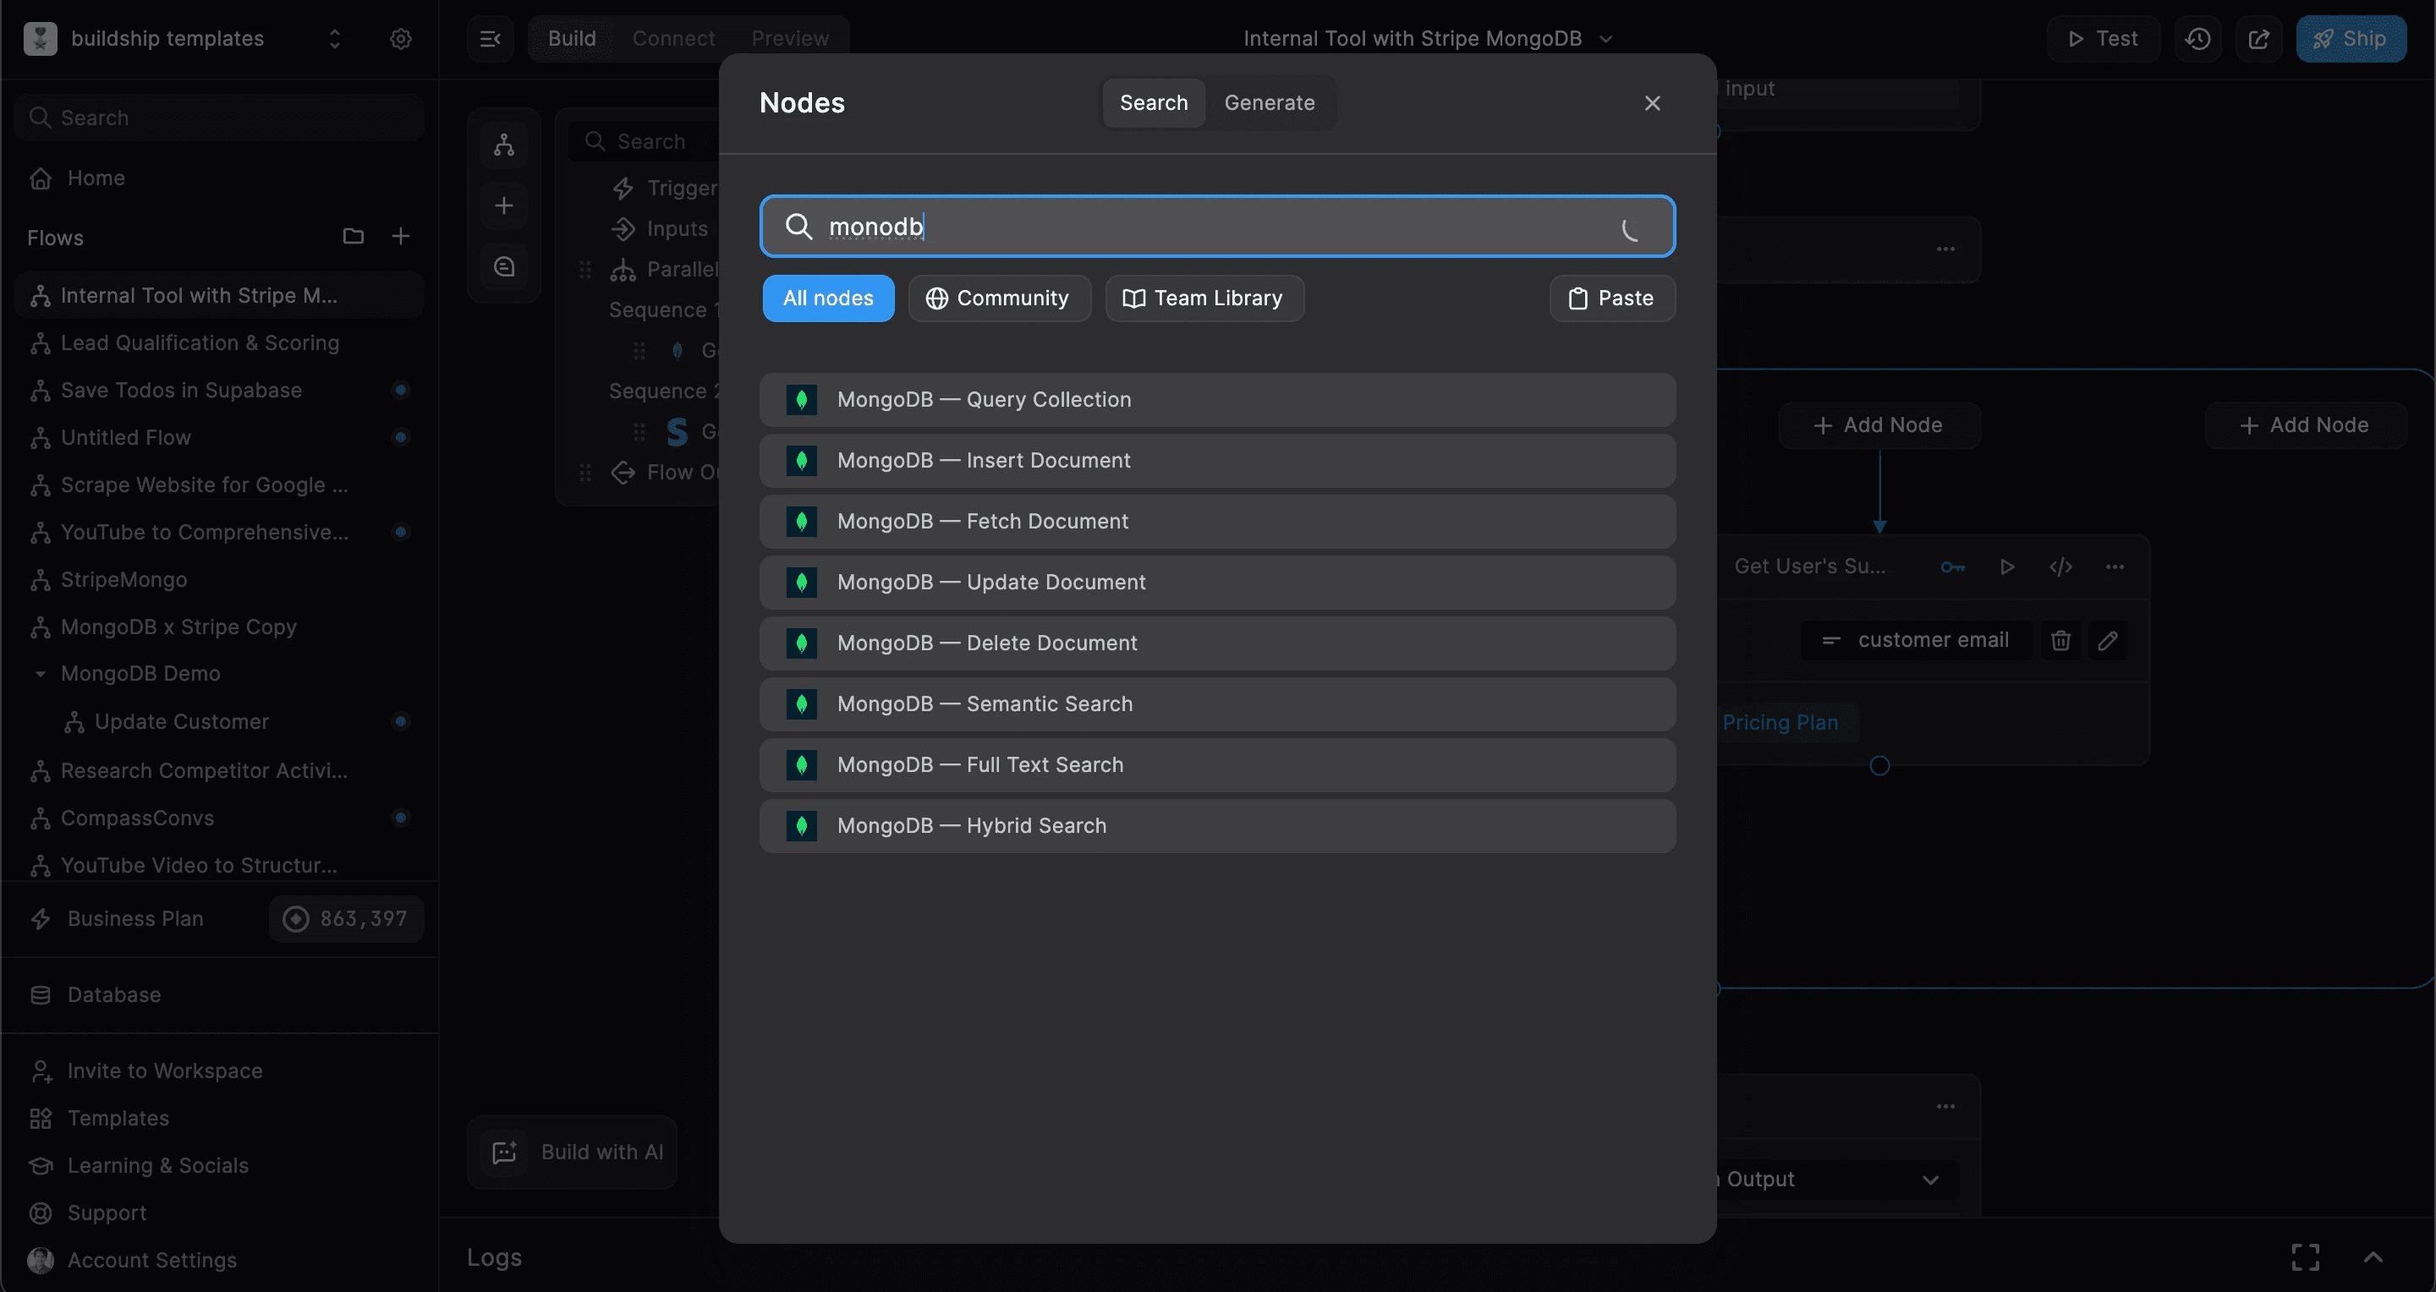
Task: Switch to the Search tab in Nodes
Action: pos(1154,103)
